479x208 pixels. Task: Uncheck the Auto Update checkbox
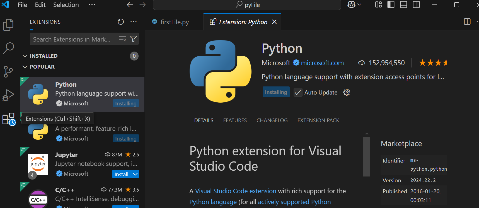pyautogui.click(x=298, y=92)
